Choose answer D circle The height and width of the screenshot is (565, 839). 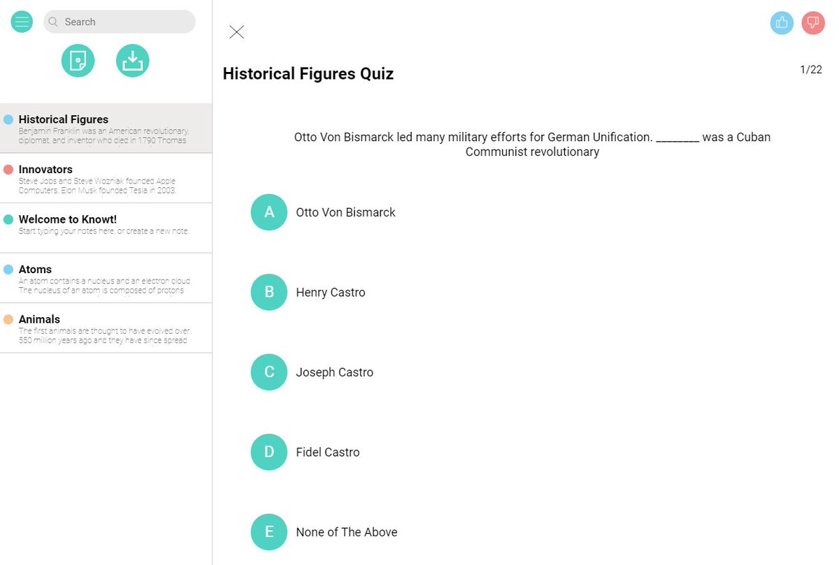pos(269,452)
